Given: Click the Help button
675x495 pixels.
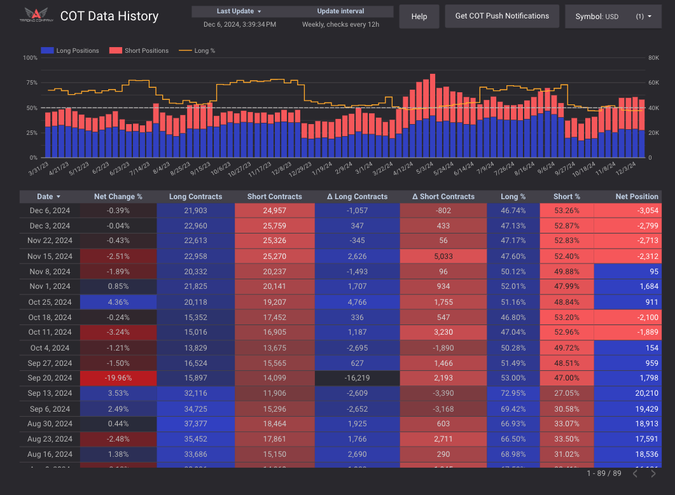Looking at the screenshot, I should point(419,17).
